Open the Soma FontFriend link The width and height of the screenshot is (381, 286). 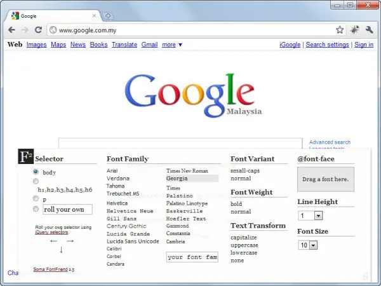pos(50,269)
